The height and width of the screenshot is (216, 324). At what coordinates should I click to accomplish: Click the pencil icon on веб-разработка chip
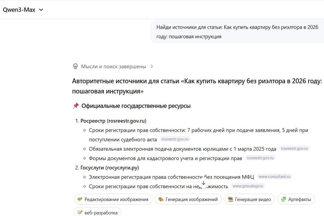point(80,212)
